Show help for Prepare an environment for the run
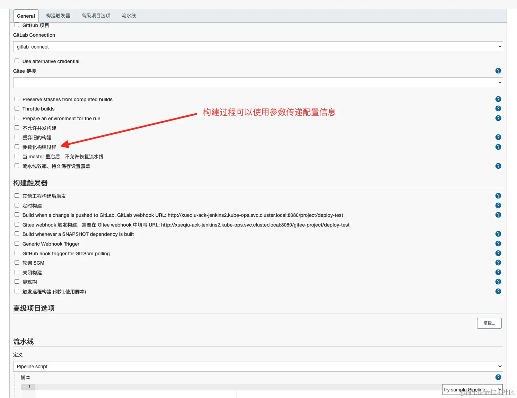The image size is (517, 398). (498, 118)
